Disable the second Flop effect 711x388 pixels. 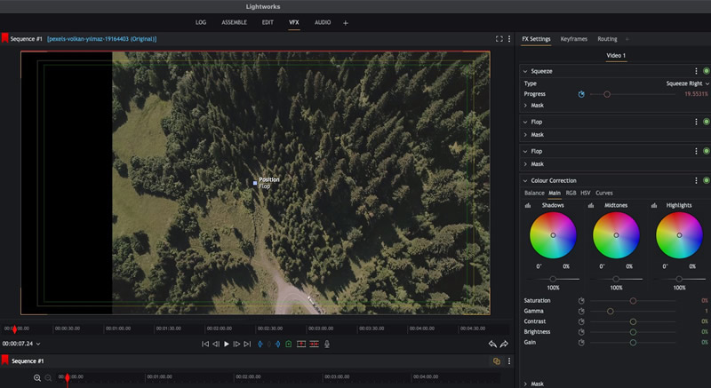coord(706,151)
